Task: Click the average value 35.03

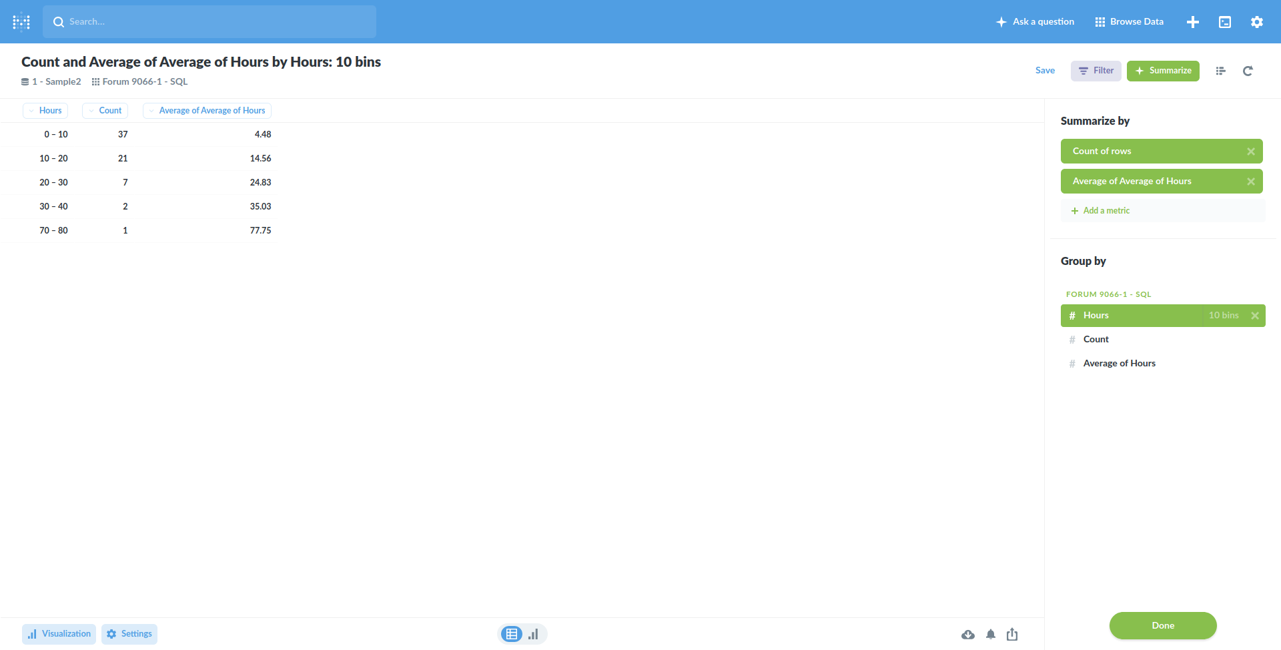Action: point(260,207)
